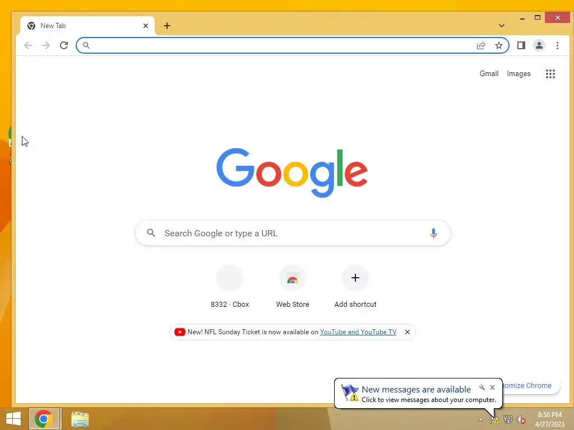Open the Windows Start button

pyautogui.click(x=13, y=419)
